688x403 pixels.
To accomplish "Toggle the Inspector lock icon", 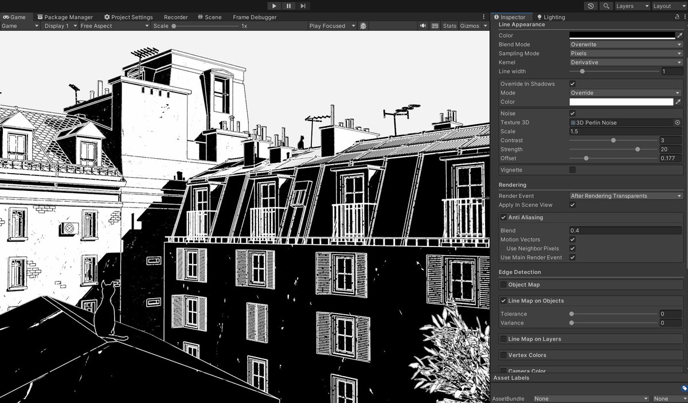I will click(677, 17).
